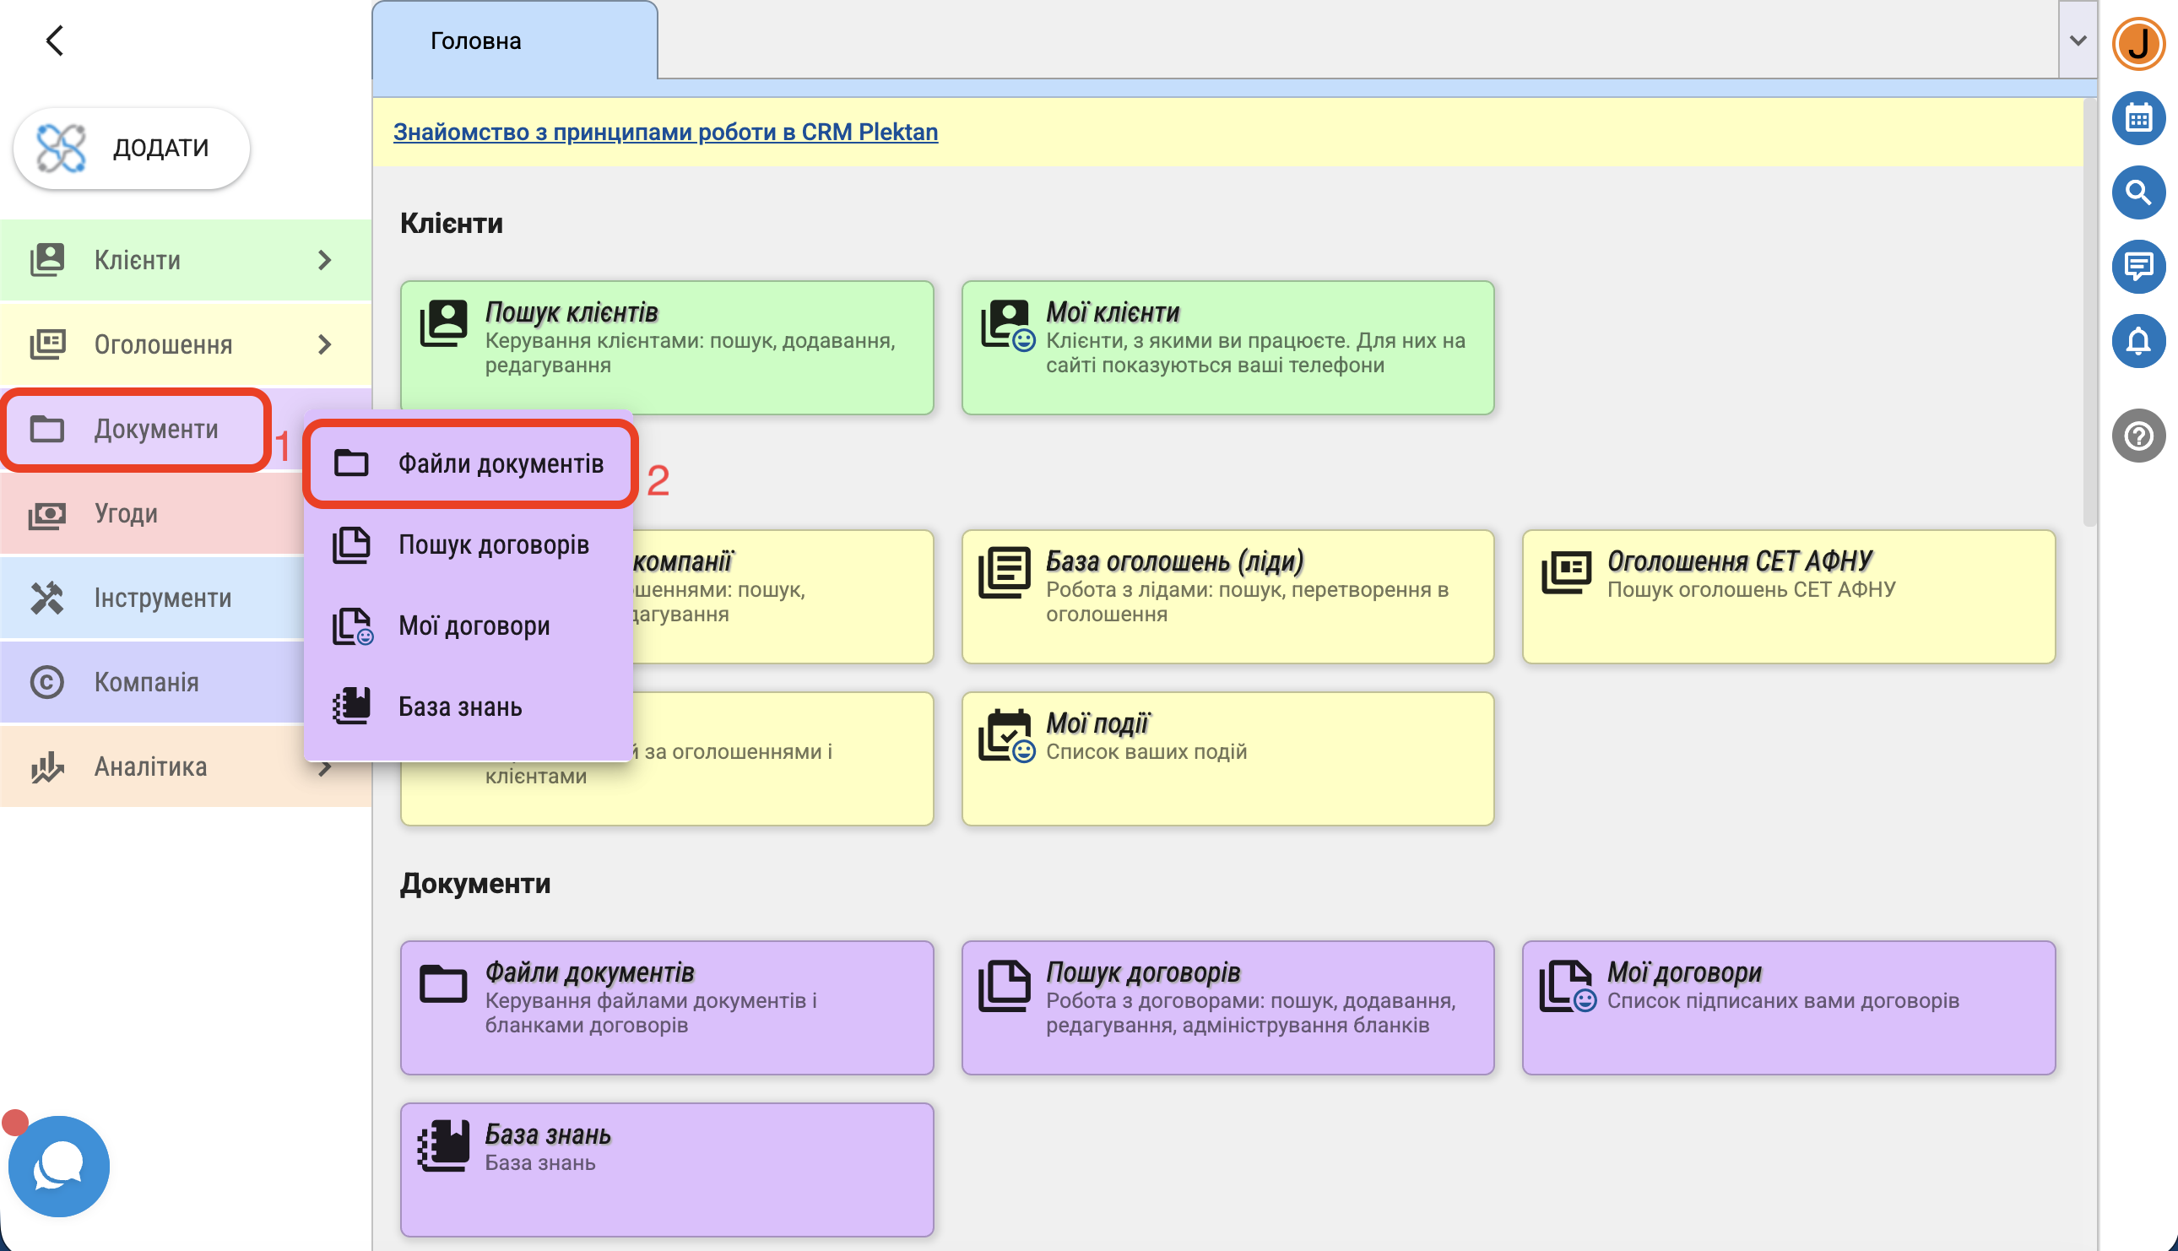
Task: Click the calendar icon in right sidebar
Action: pyautogui.click(x=2137, y=117)
